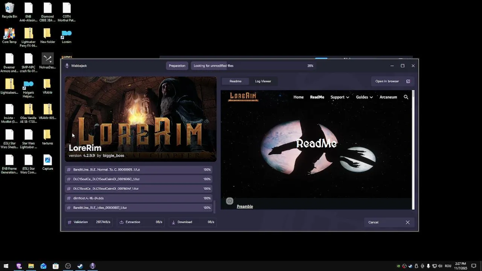
Task: Click the X icon on Cancel button
Action: (407, 222)
